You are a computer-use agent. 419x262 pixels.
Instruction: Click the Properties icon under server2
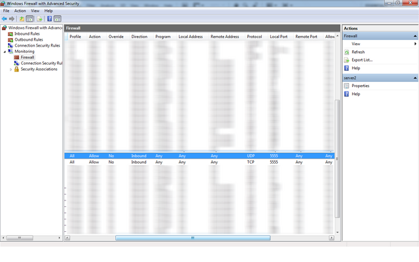click(x=346, y=86)
